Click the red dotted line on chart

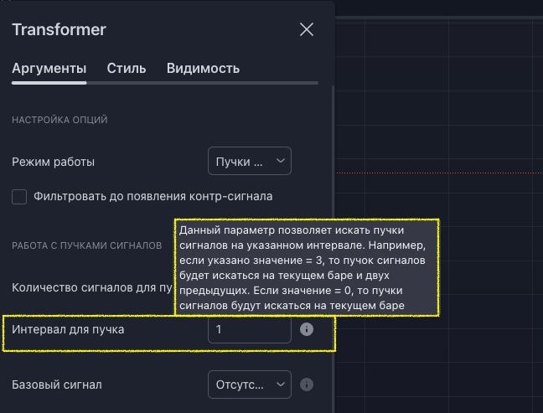pyautogui.click(x=436, y=173)
